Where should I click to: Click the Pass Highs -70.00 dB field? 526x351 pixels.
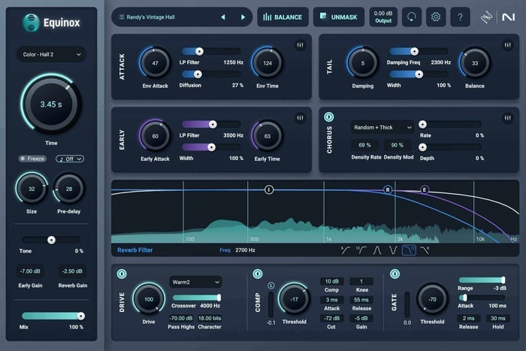coord(181,318)
